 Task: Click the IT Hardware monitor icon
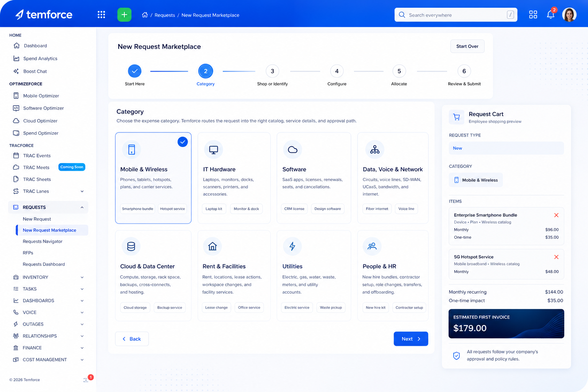pyautogui.click(x=214, y=150)
